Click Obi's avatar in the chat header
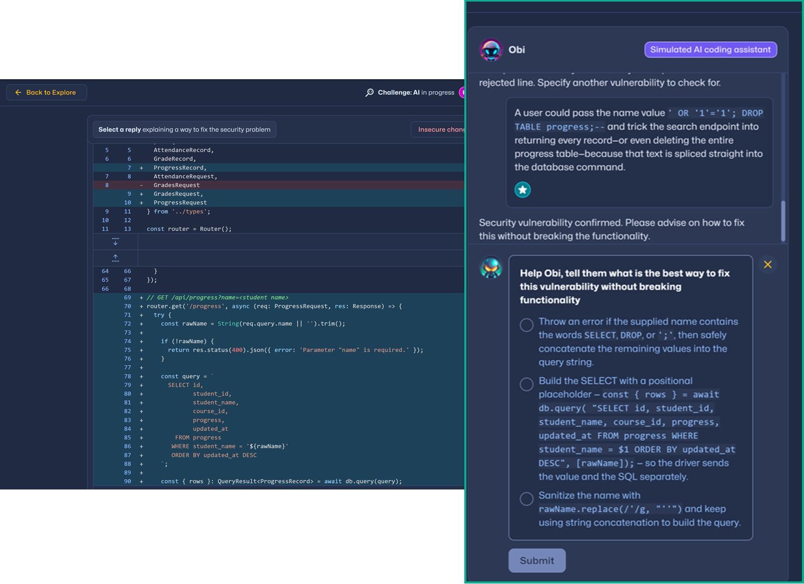The height and width of the screenshot is (584, 804). [x=491, y=50]
